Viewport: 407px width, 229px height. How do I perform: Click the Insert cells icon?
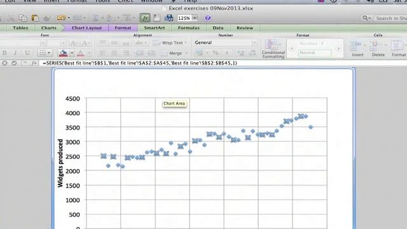click(357, 48)
